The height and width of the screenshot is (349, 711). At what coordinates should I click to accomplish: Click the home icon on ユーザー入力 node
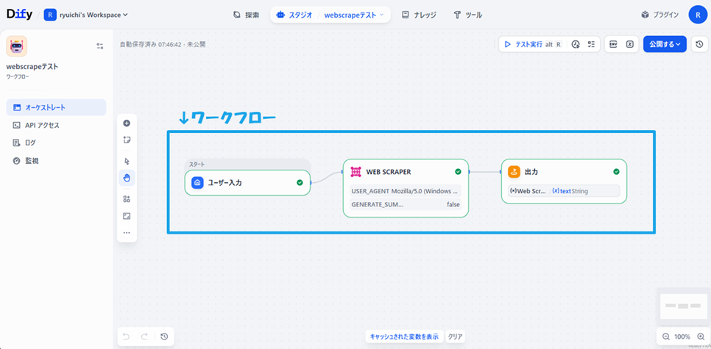click(x=197, y=183)
